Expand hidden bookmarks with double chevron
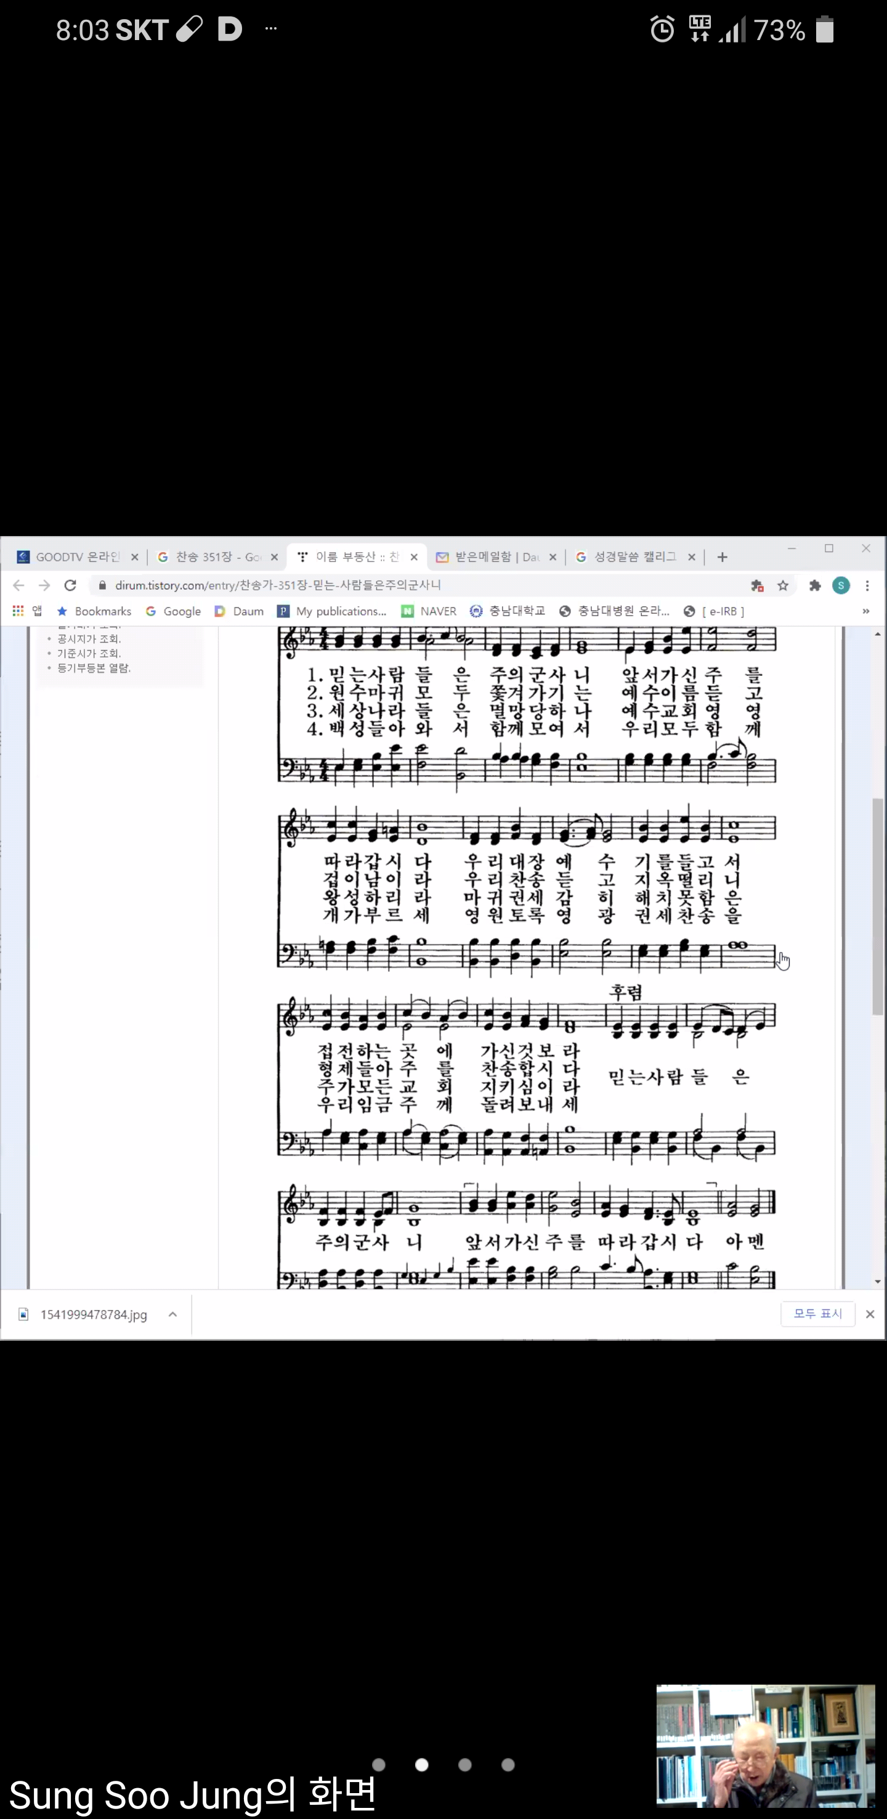 (866, 611)
